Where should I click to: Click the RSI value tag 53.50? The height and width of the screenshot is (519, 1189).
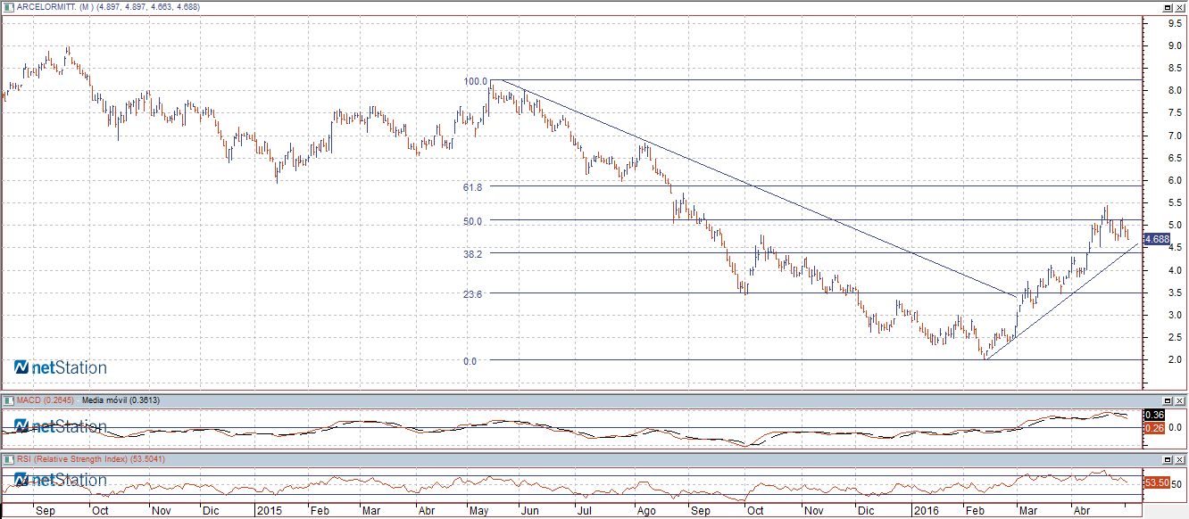pyautogui.click(x=1156, y=482)
